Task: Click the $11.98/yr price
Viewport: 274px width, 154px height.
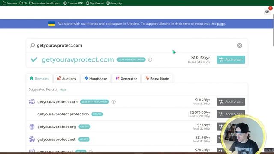Action: [x=203, y=138]
